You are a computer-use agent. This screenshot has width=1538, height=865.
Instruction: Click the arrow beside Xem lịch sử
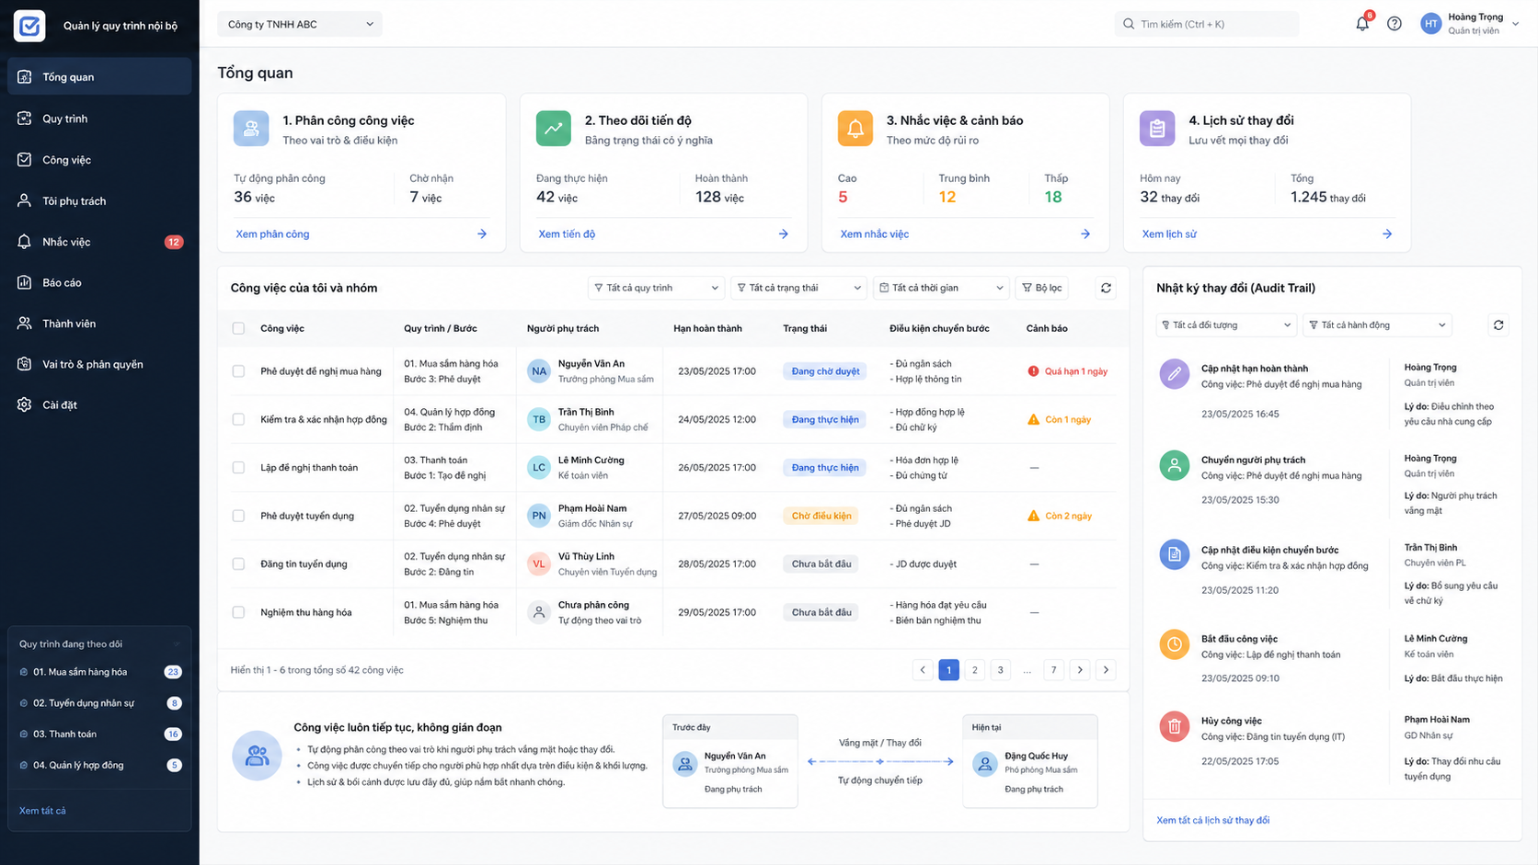[1387, 234]
